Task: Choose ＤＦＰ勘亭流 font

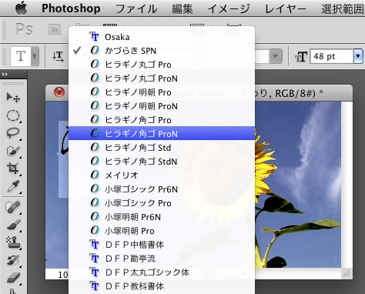Action: (162, 259)
